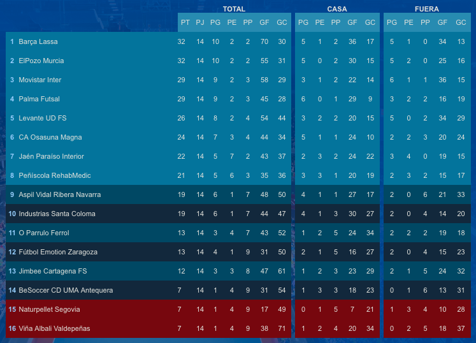
Task: Click the PJ column header
Action: [200, 23]
